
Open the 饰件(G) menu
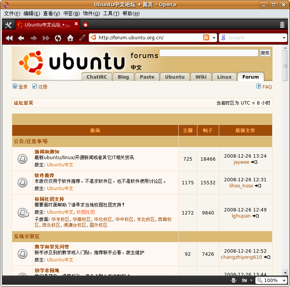(91, 13)
